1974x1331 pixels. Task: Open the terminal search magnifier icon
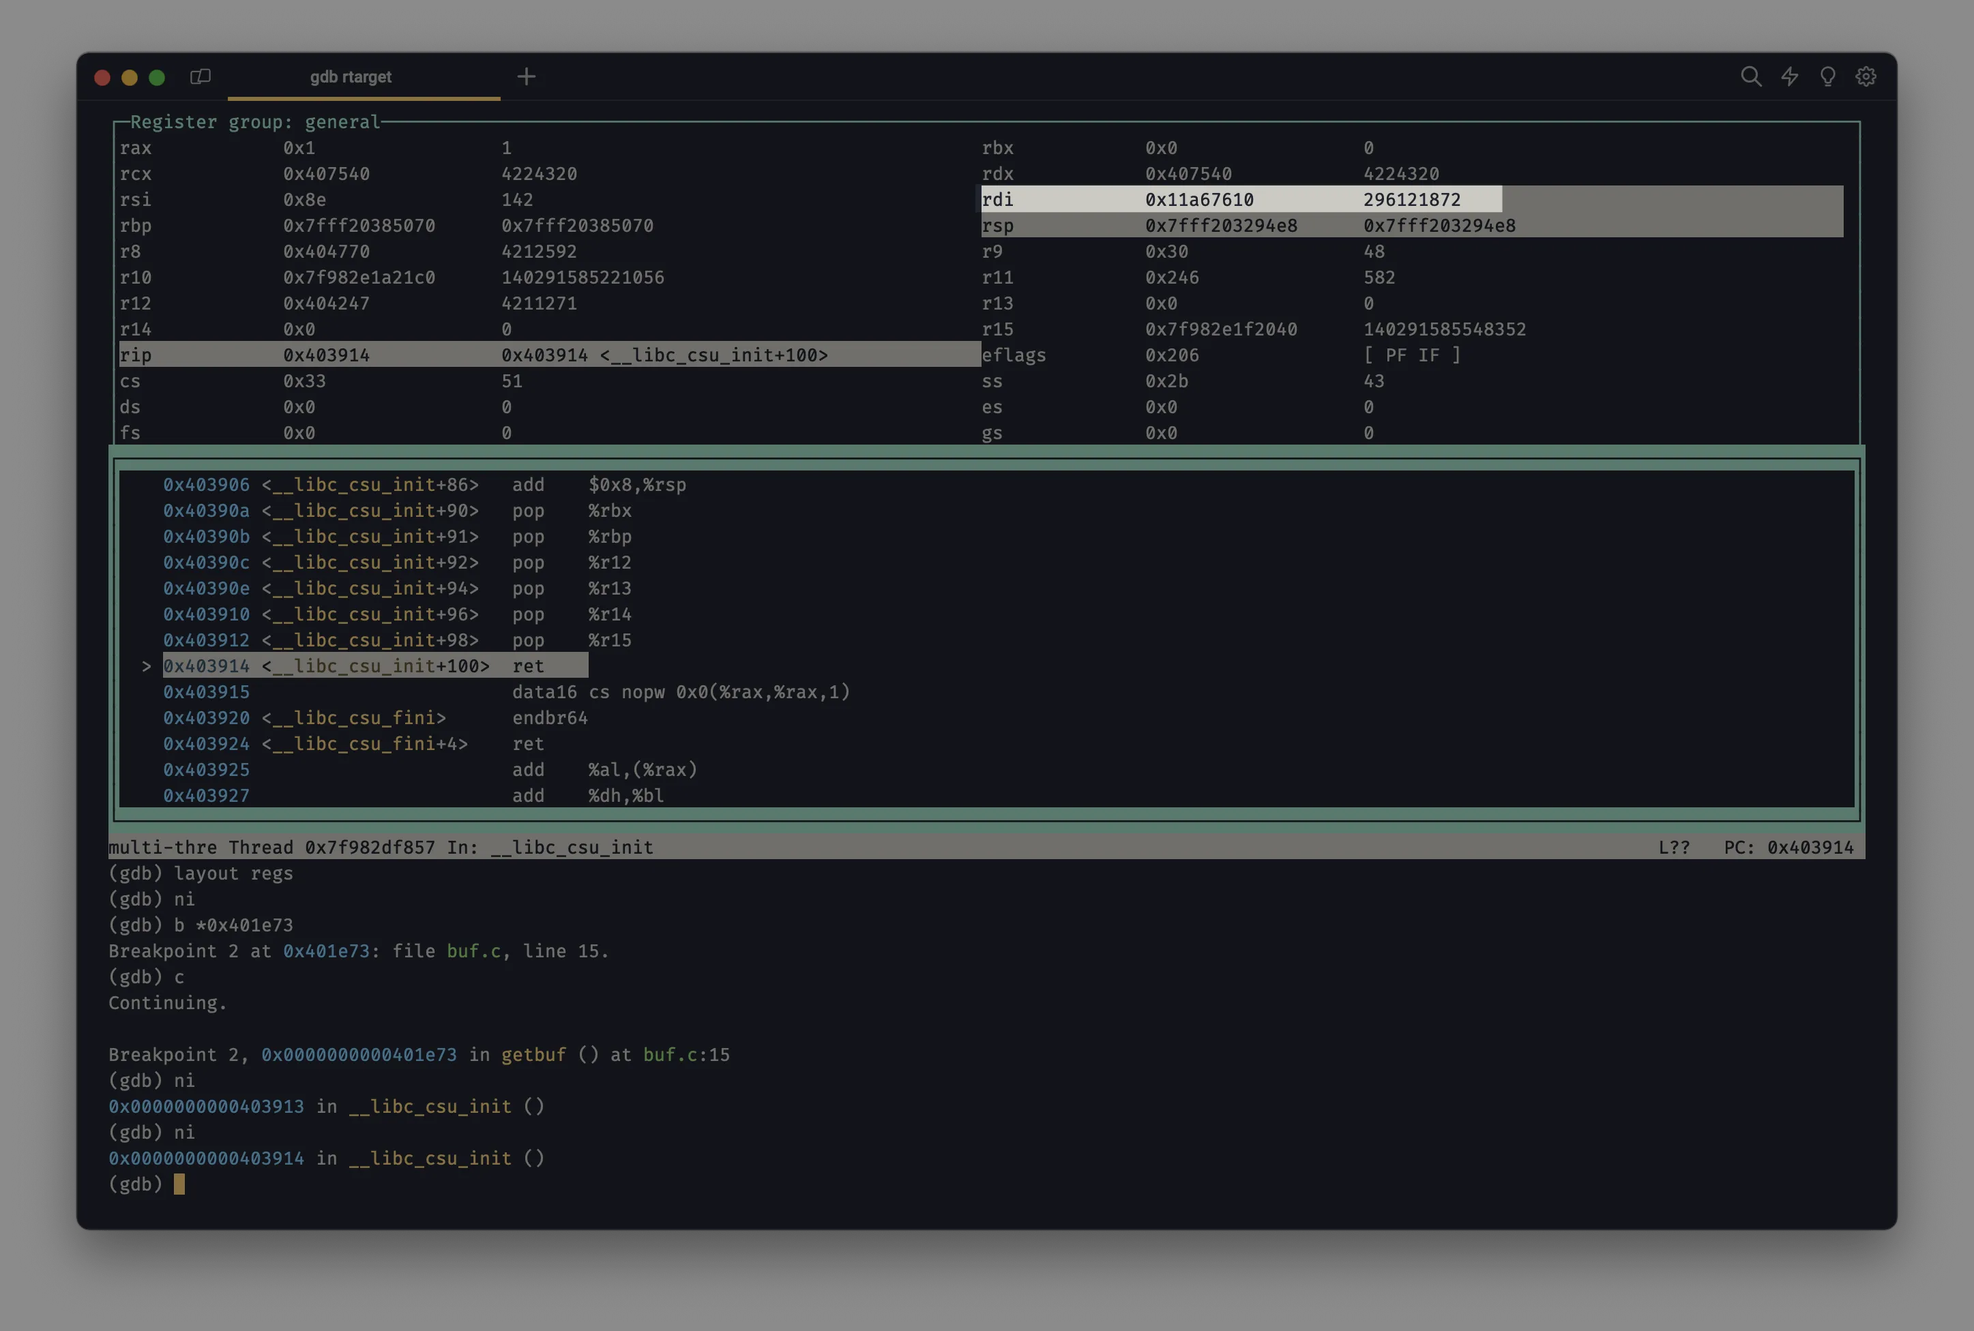[1751, 76]
